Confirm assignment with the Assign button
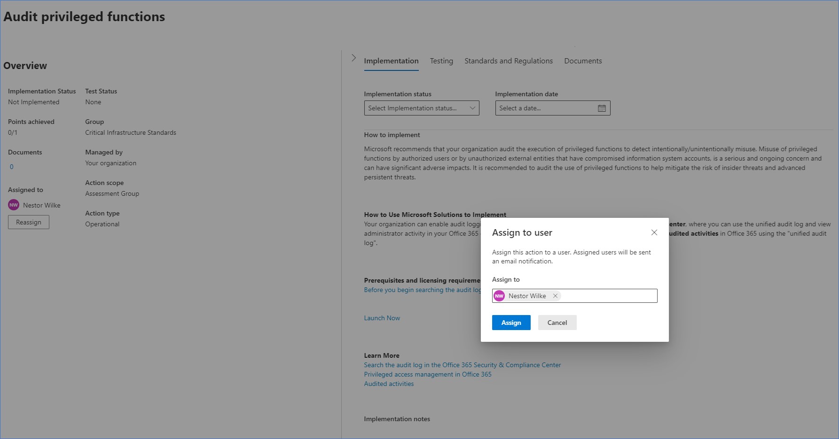Screen dimensions: 839x439 (511, 323)
